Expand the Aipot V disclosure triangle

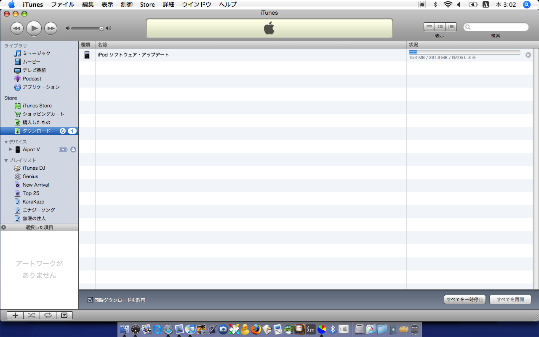tap(11, 150)
